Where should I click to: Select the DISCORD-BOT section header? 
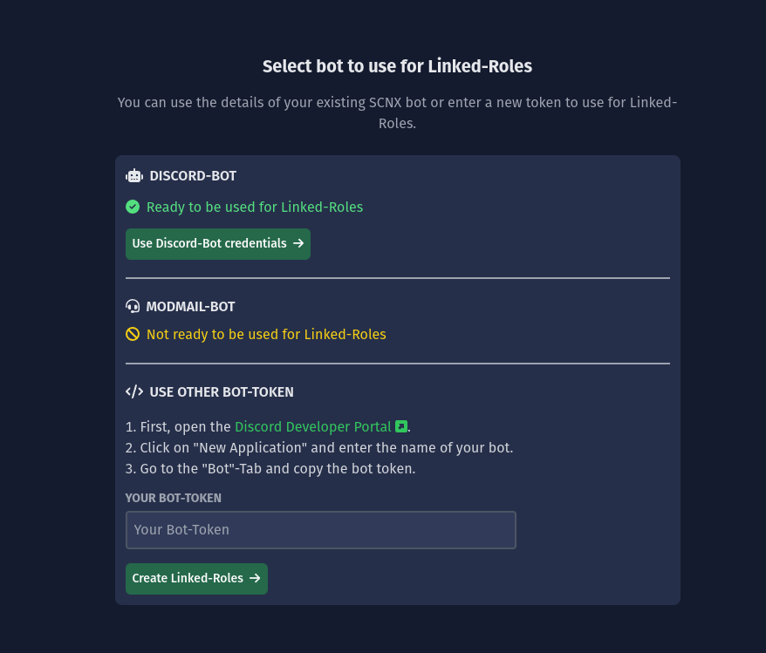click(193, 175)
